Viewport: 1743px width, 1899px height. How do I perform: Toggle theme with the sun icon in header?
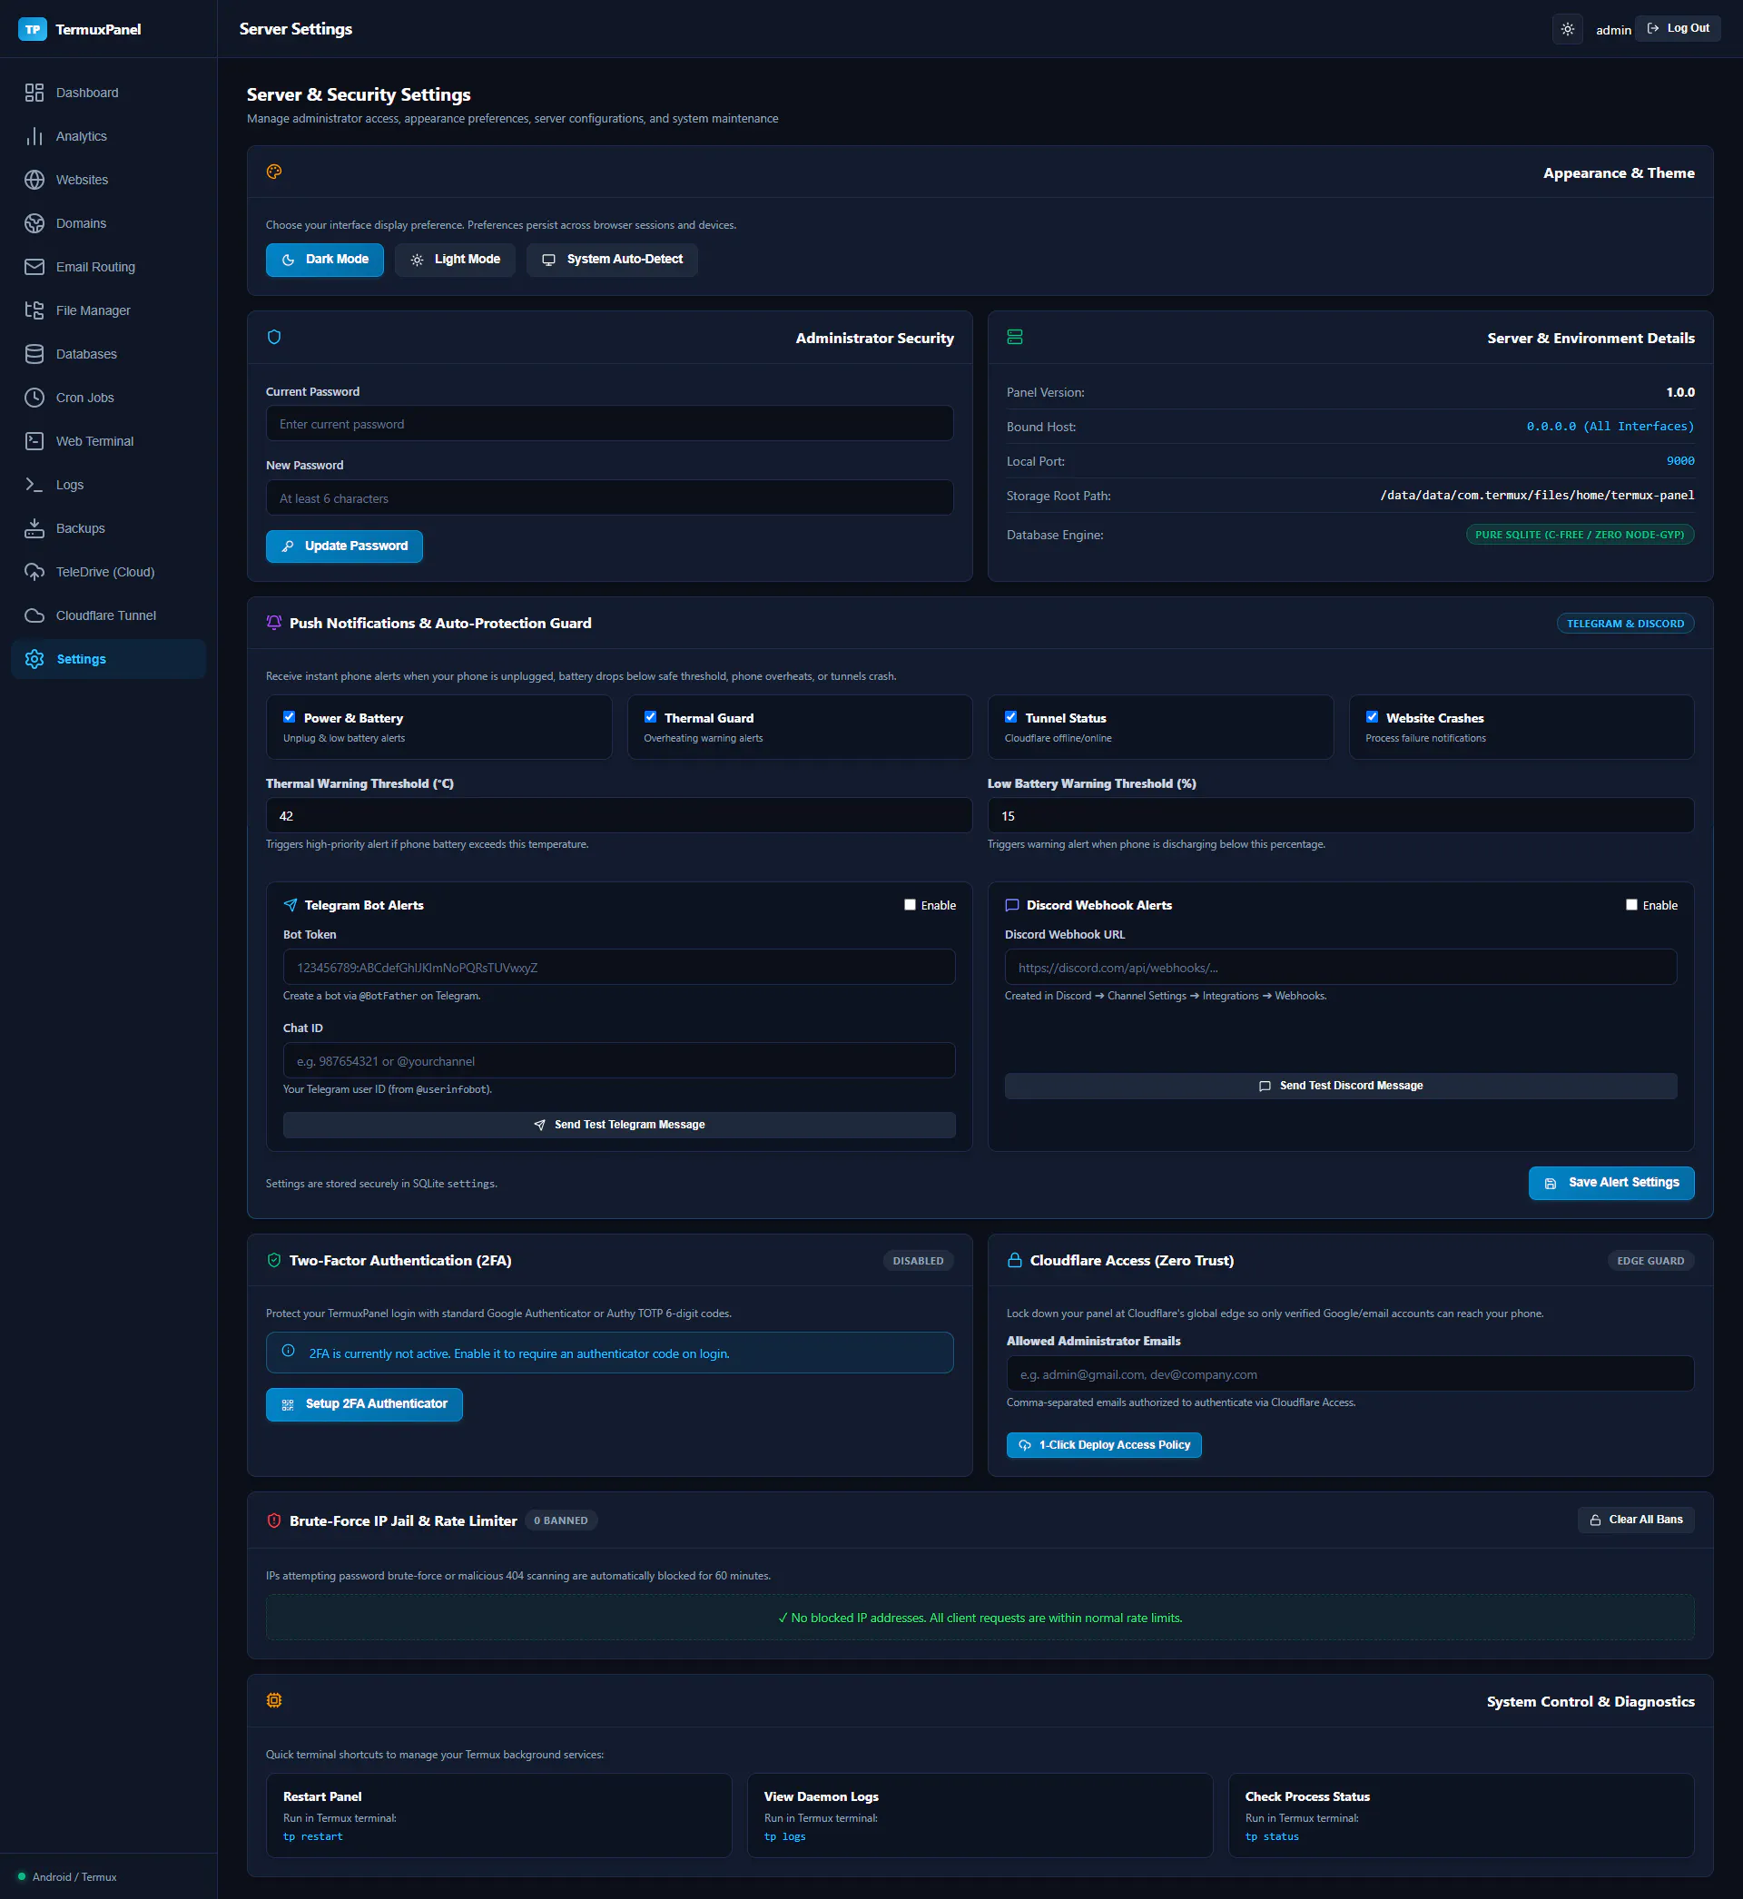pos(1567,29)
